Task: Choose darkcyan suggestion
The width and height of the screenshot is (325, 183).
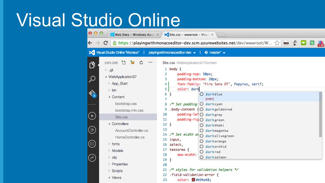Action: click(259, 104)
